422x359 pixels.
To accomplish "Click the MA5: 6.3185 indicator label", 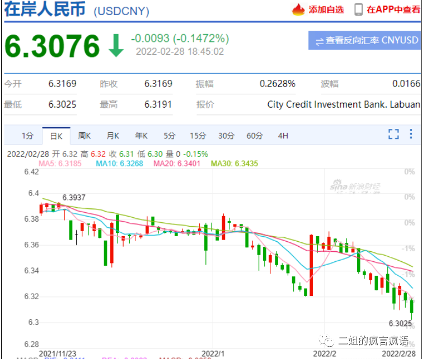I will [60, 164].
